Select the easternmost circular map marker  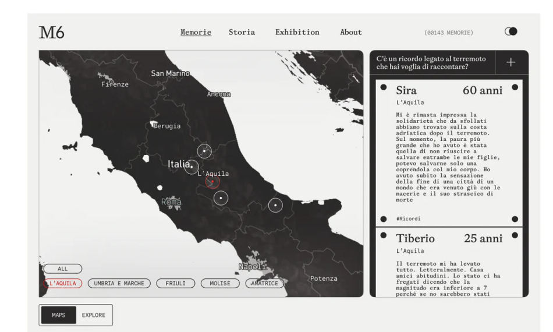tap(275, 205)
